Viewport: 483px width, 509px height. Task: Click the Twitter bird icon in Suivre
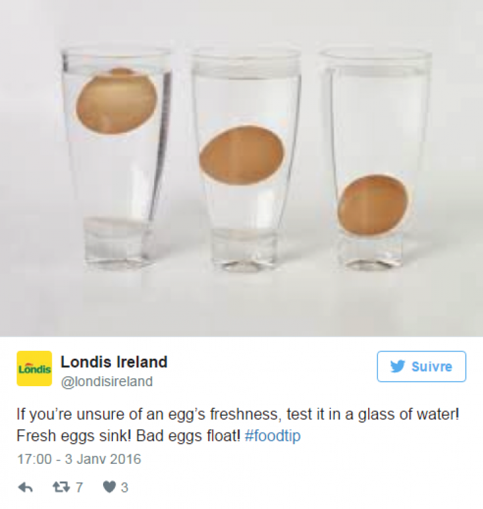pos(397,367)
